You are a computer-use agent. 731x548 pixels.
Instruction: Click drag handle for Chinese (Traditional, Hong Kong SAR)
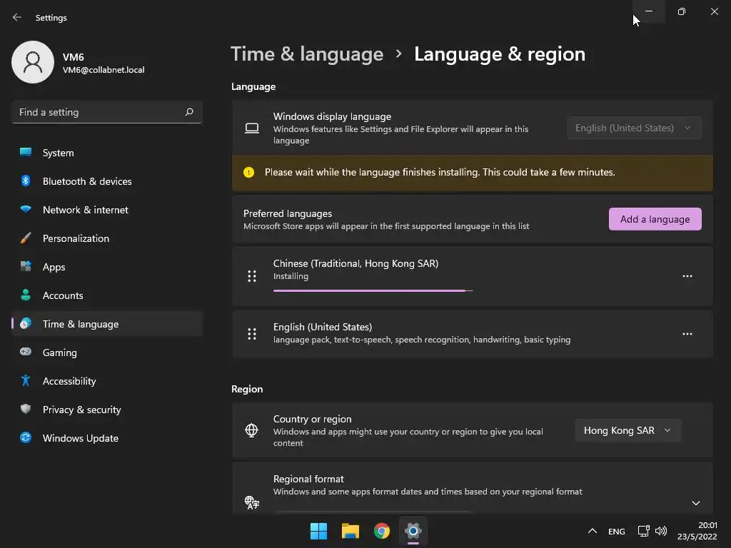252,276
